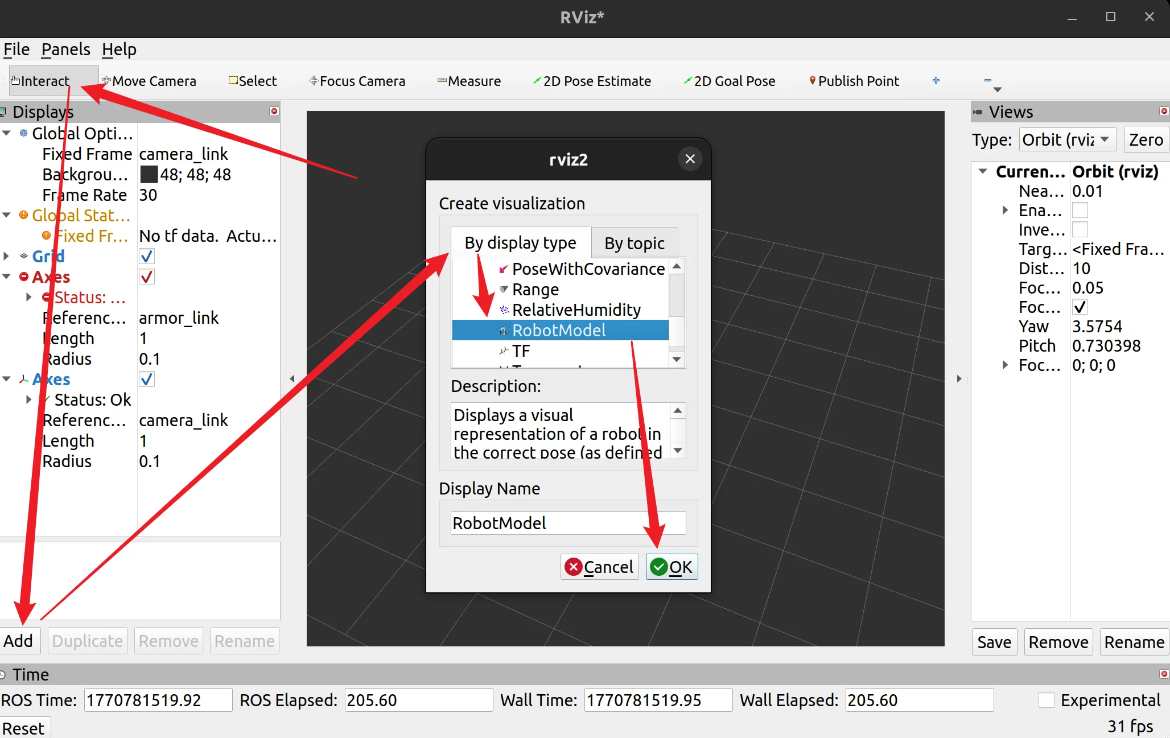Toggle the red error Axes checkbox
Viewport: 1170px width, 738px height.
(147, 277)
